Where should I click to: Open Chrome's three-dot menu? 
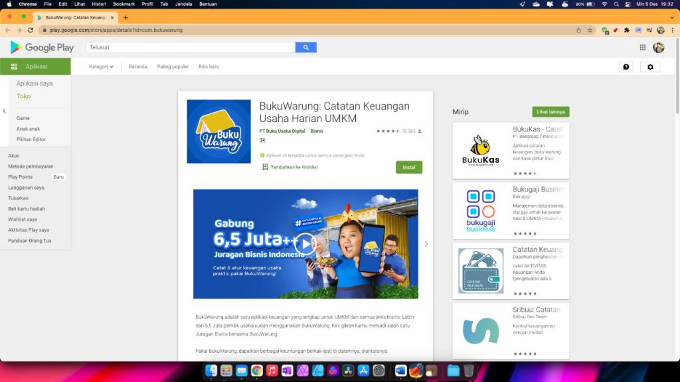(x=672, y=30)
